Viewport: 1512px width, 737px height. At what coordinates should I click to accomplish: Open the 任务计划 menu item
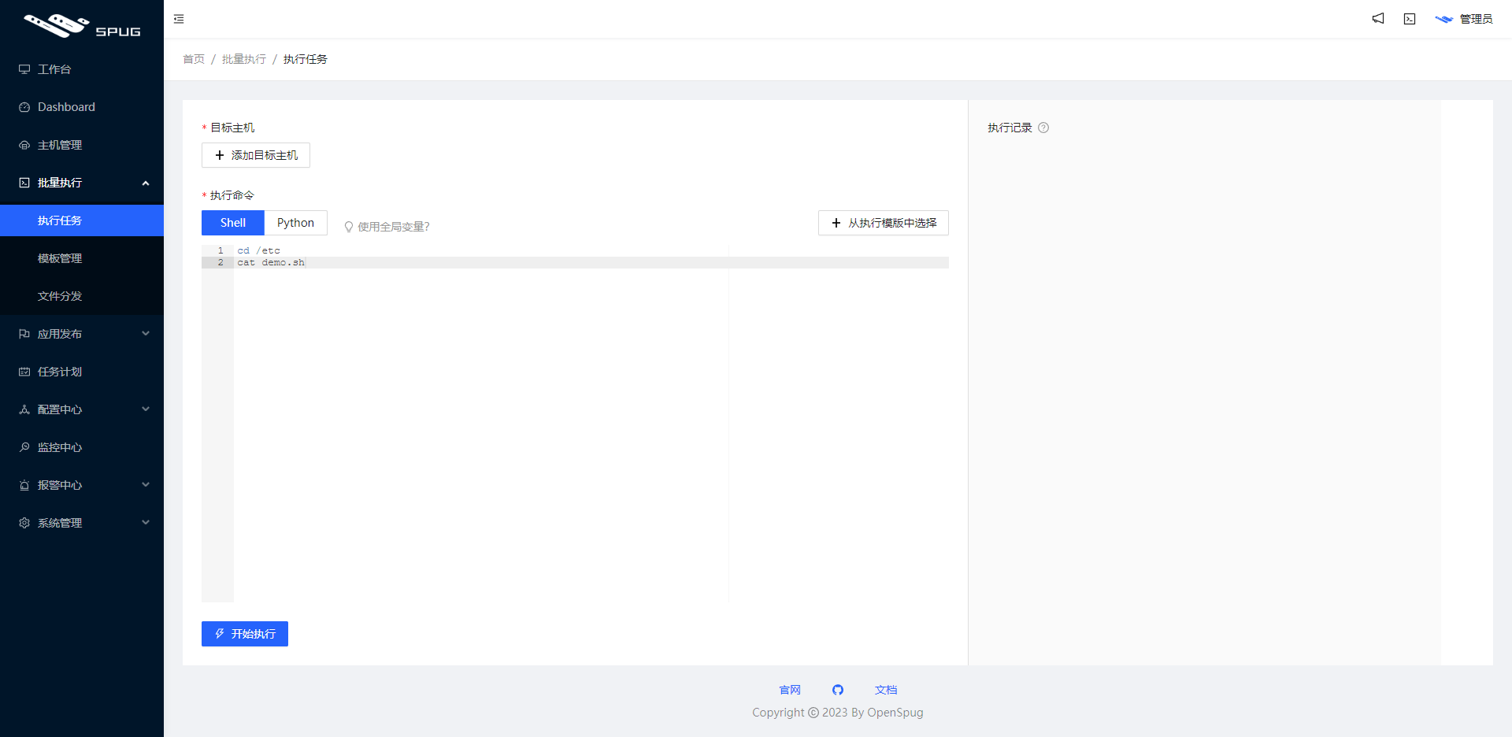tap(82, 372)
